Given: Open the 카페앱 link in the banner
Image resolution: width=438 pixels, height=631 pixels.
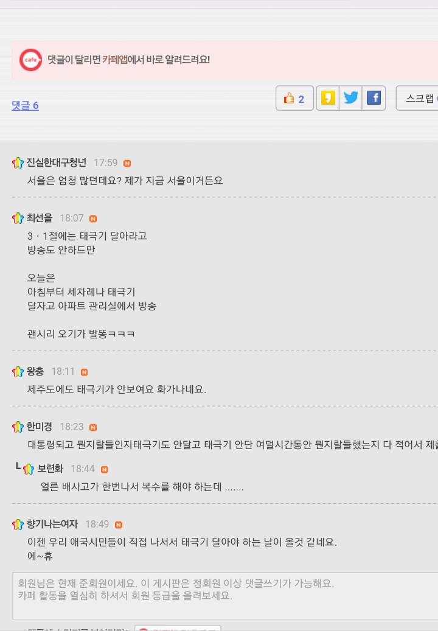Looking at the screenshot, I should click(x=114, y=60).
